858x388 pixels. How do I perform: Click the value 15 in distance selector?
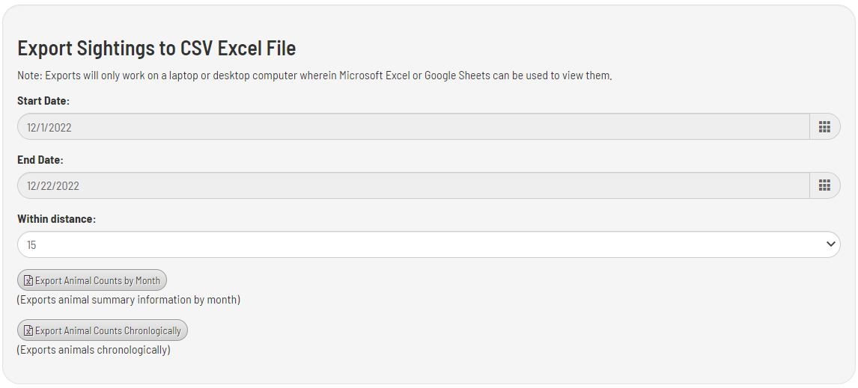31,245
